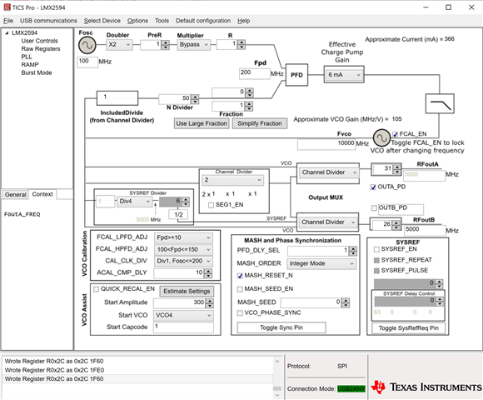
Task: Select Raw Registers in the tree
Action: pos(41,49)
